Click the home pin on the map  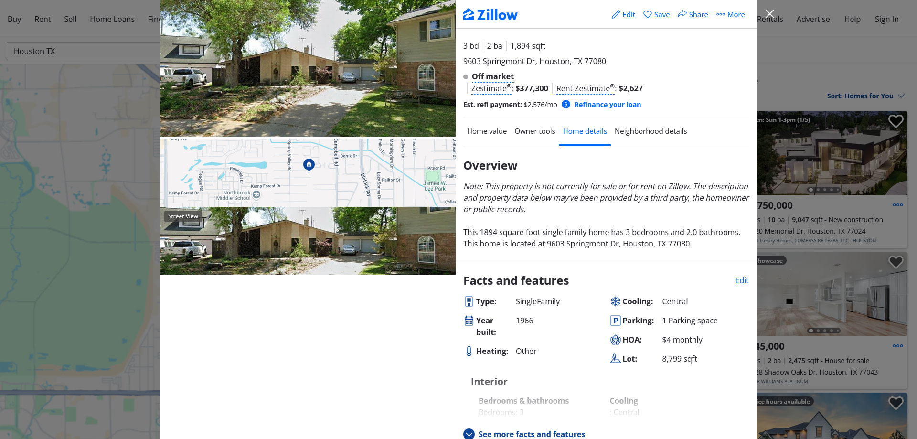pyautogui.click(x=309, y=165)
